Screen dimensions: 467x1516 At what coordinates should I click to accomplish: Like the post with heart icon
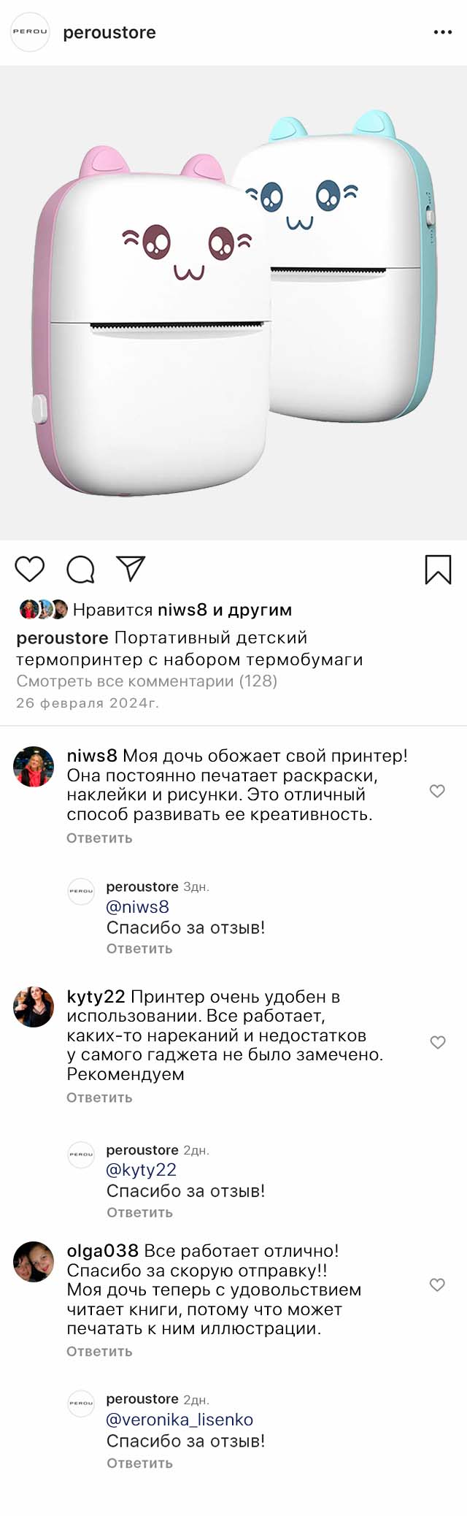click(x=30, y=569)
